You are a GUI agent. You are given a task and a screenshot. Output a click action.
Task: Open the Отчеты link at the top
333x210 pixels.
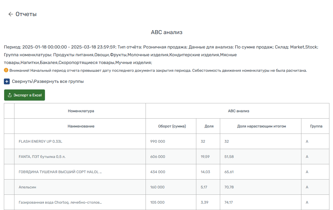coord(26,14)
